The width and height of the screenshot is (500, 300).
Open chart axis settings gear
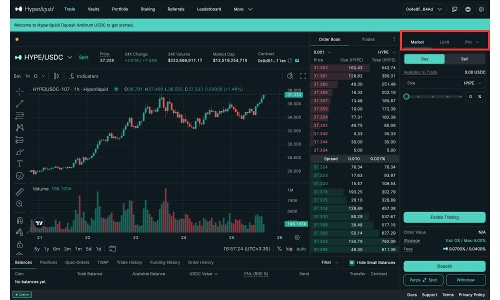[297, 237]
